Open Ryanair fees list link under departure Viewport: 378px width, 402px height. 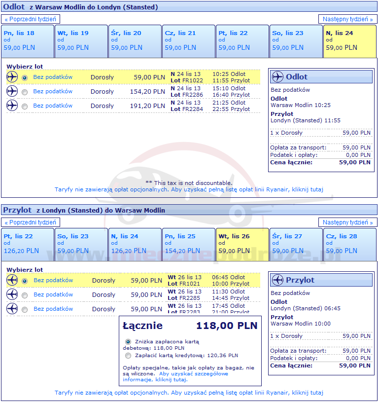[189, 189]
